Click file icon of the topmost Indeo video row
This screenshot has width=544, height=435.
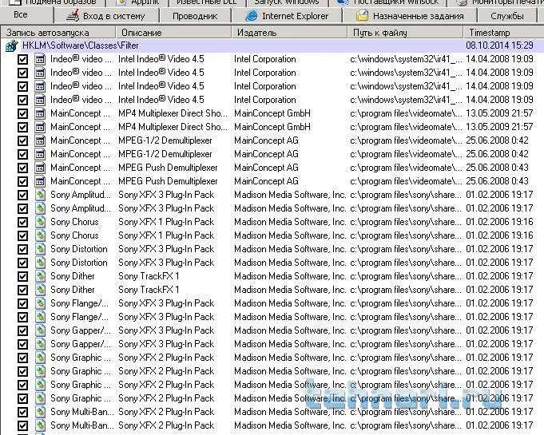pyautogui.click(x=40, y=59)
